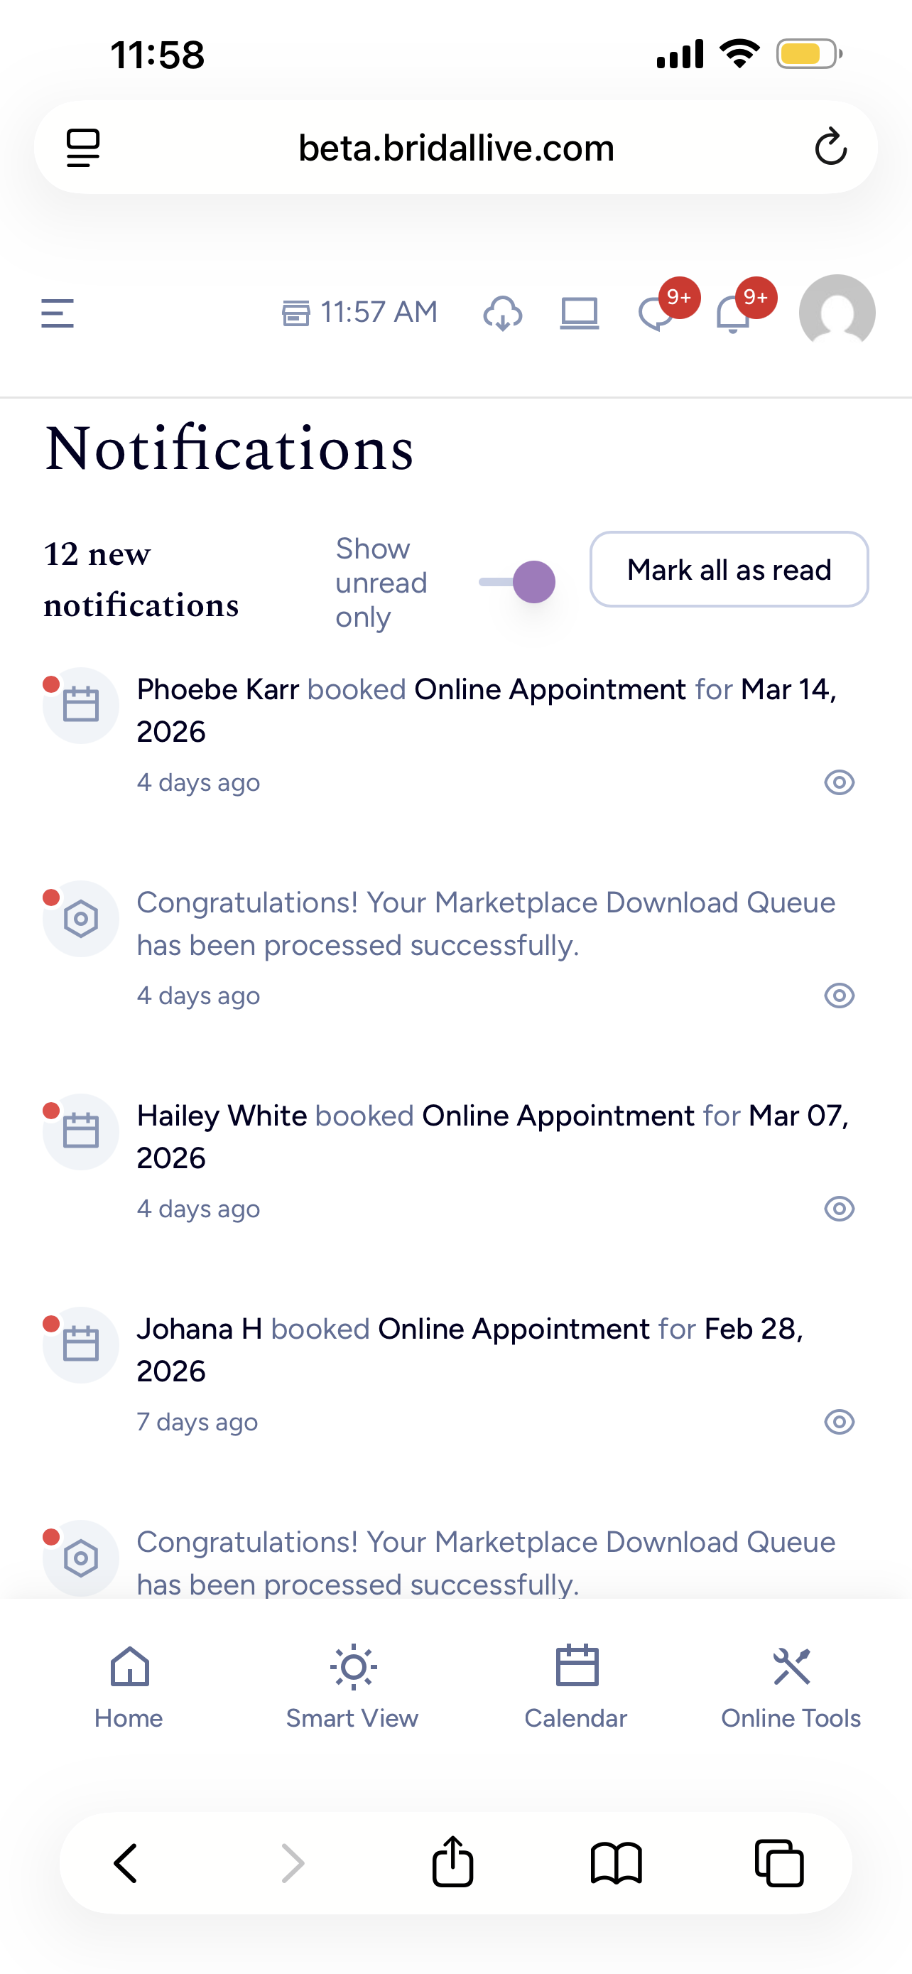Mark Phoebe Karr's notification as read
Viewport: 912px width, 1974px height.
pyautogui.click(x=839, y=782)
